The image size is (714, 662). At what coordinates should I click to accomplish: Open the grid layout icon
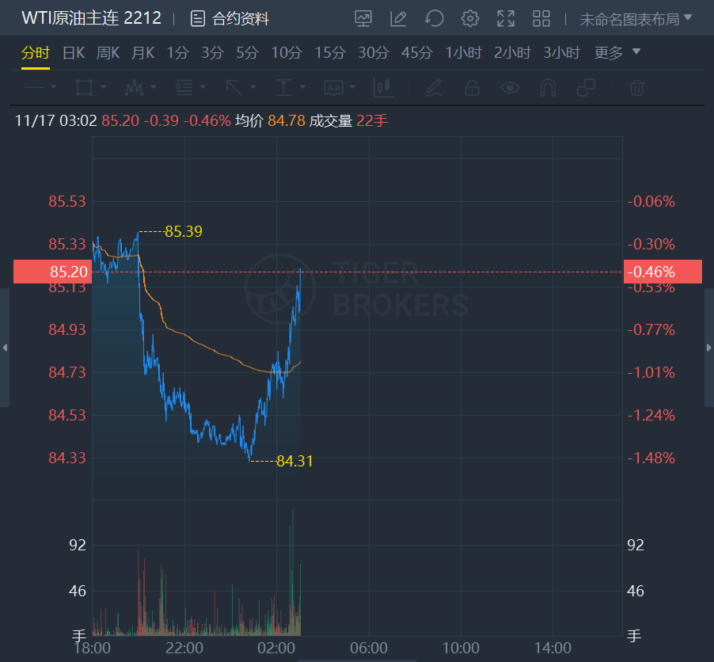541,18
